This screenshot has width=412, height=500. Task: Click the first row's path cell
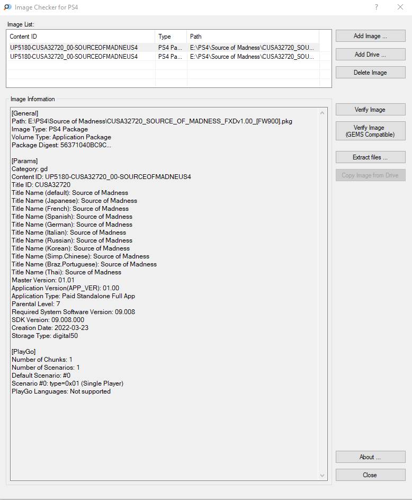click(252, 48)
